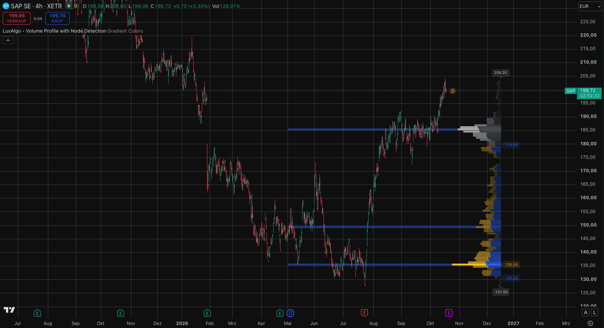604x328 pixels.
Task: Select the LuxAlgo Volume Profile indicator legend
Action: 73,31
